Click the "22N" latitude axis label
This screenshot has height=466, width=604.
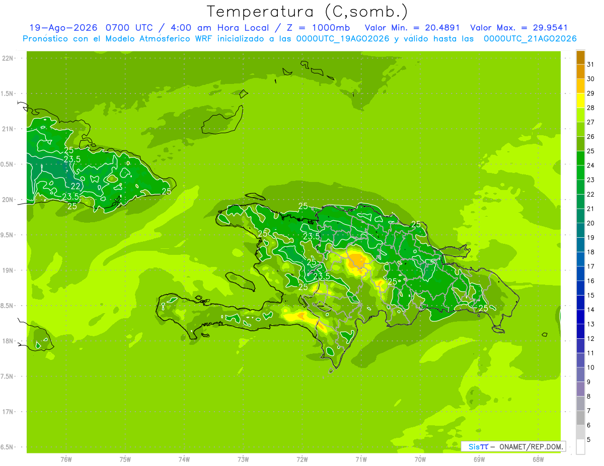pyautogui.click(x=9, y=58)
